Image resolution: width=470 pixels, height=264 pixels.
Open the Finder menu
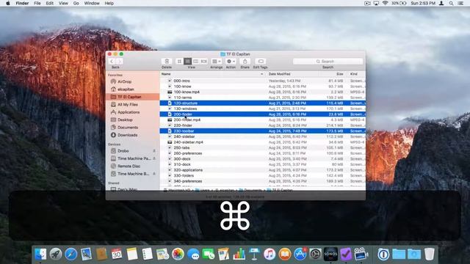[22, 3]
